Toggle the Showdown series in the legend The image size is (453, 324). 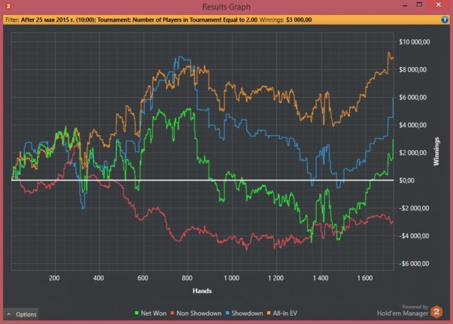coord(243,313)
